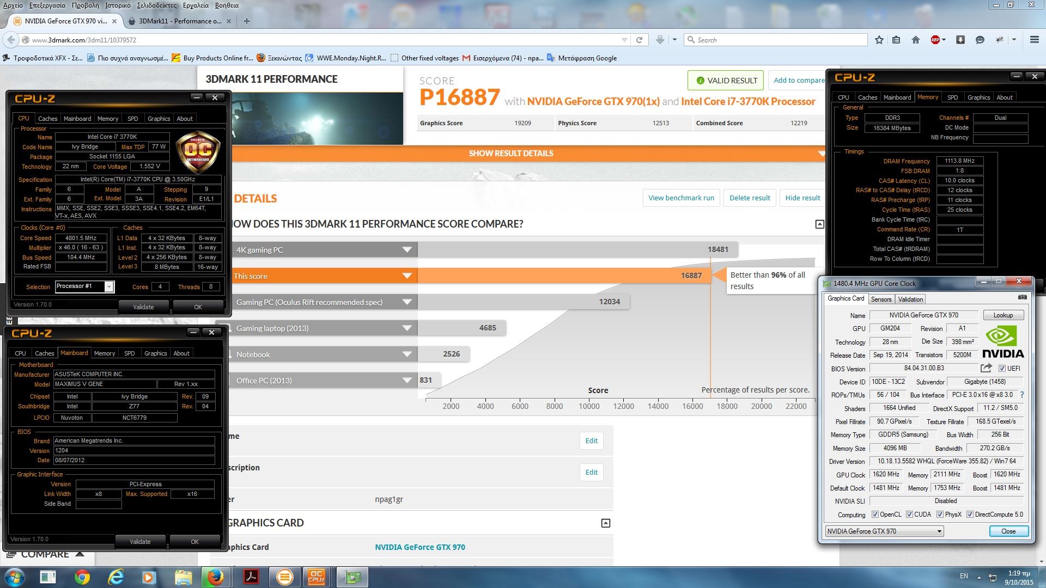Click the Lookup button in GPU-Z
This screenshot has height=588, width=1046.
tap(1003, 315)
